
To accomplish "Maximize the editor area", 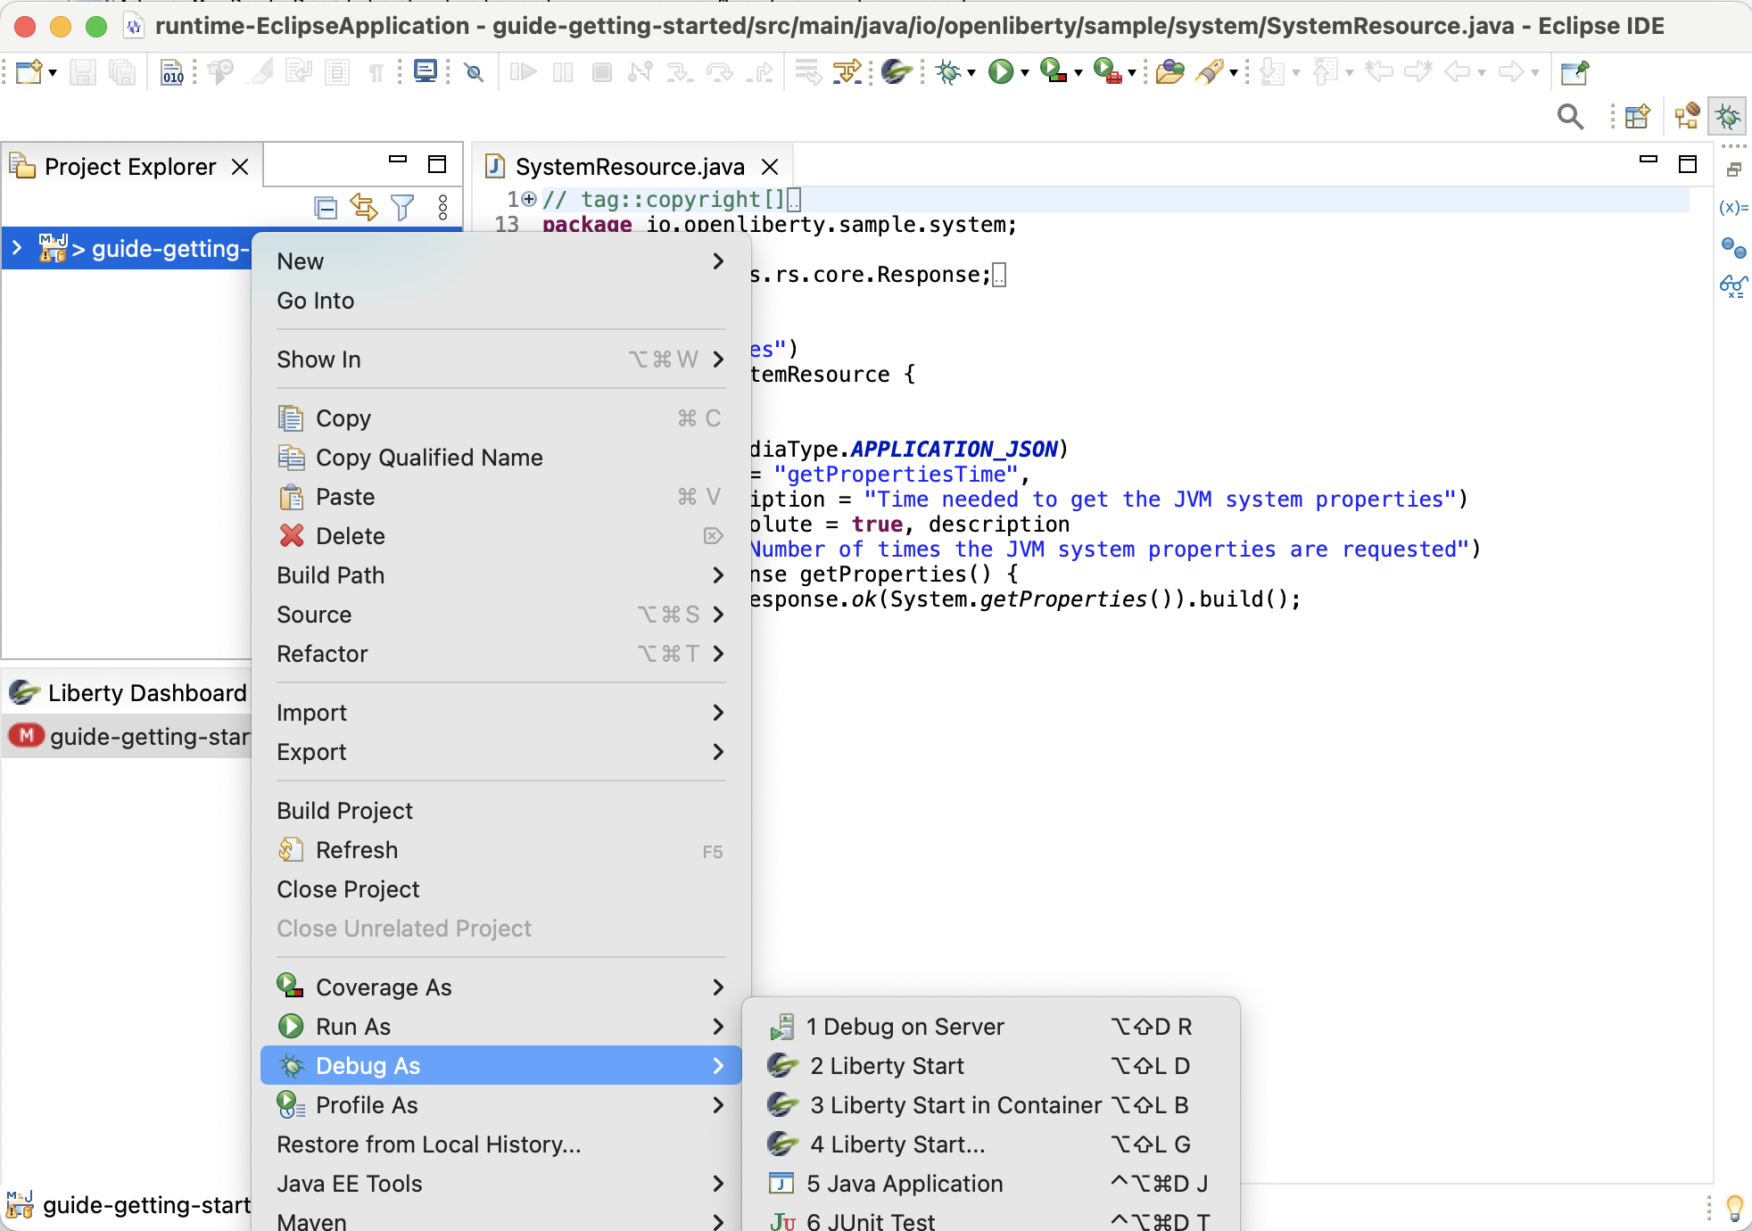I will pyautogui.click(x=1688, y=164).
